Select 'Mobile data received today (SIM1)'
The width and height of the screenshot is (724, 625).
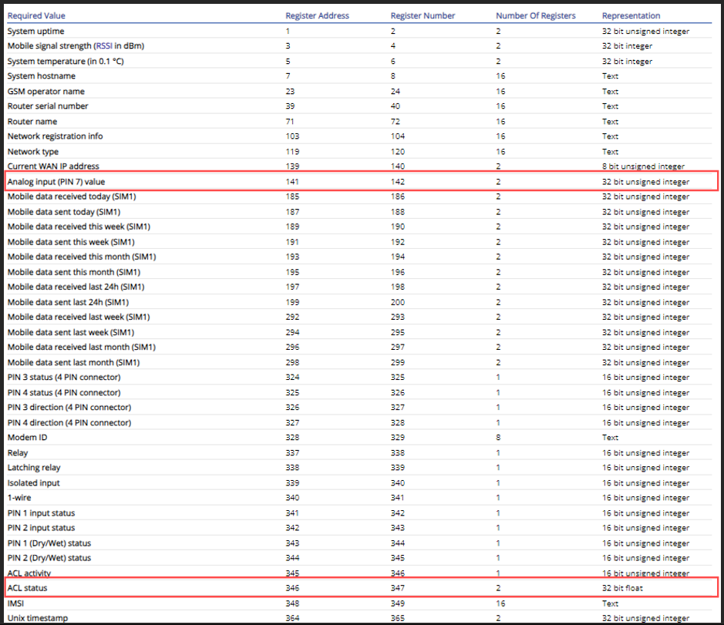pos(72,197)
